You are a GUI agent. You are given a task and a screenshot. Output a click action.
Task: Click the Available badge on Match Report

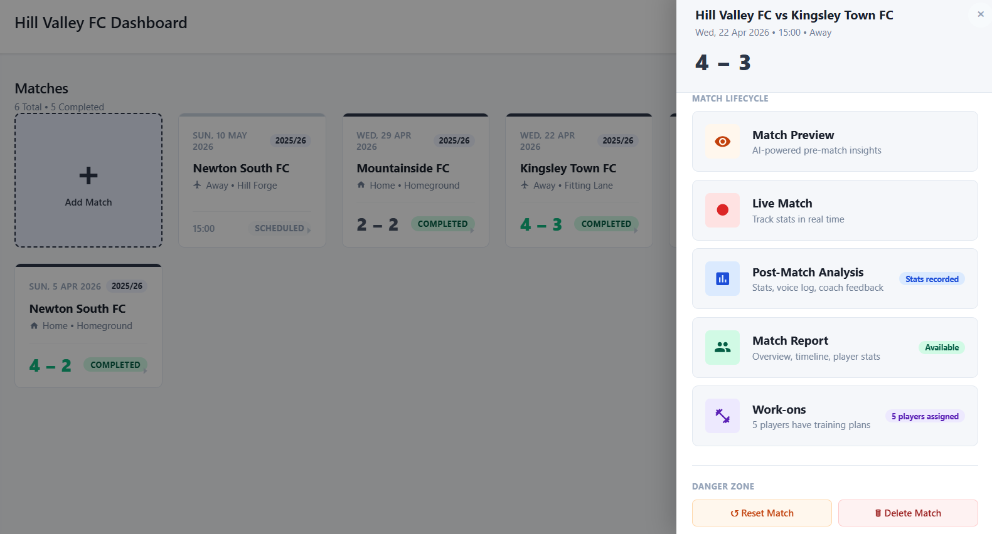(x=942, y=347)
